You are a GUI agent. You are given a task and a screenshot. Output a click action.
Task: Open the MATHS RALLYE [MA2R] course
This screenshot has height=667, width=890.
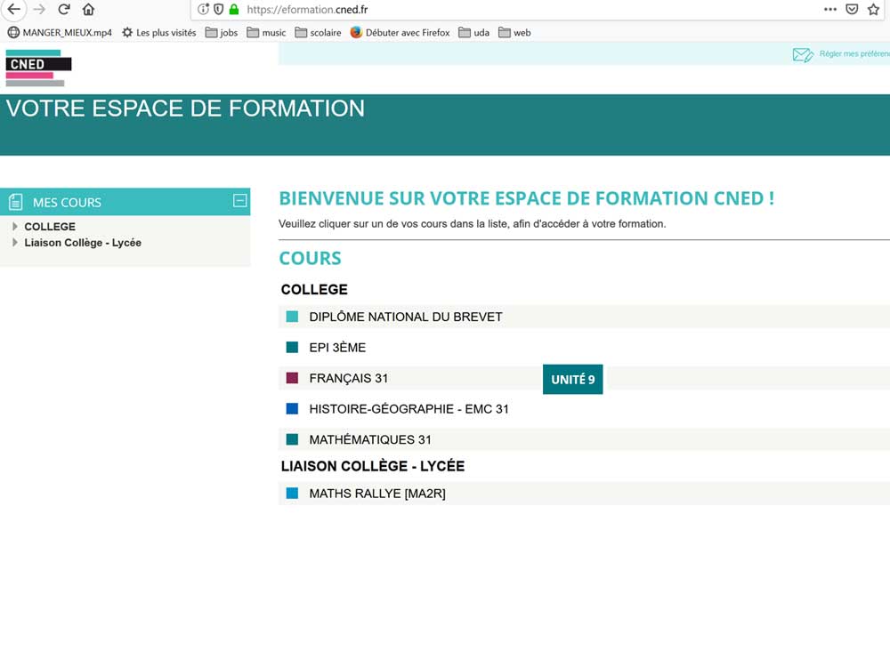coord(376,494)
